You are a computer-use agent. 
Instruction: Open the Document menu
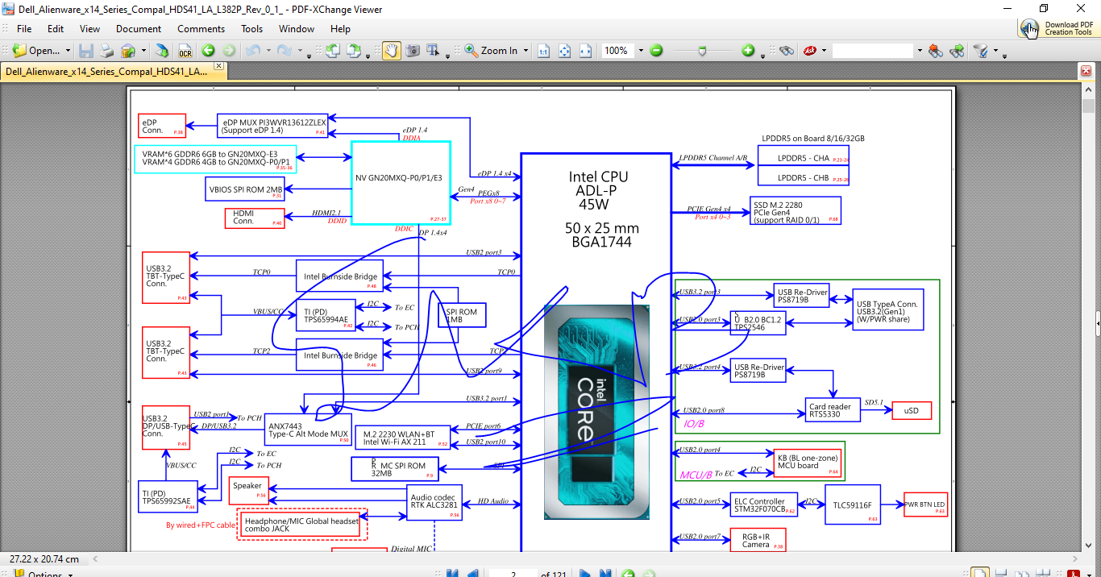pos(139,28)
